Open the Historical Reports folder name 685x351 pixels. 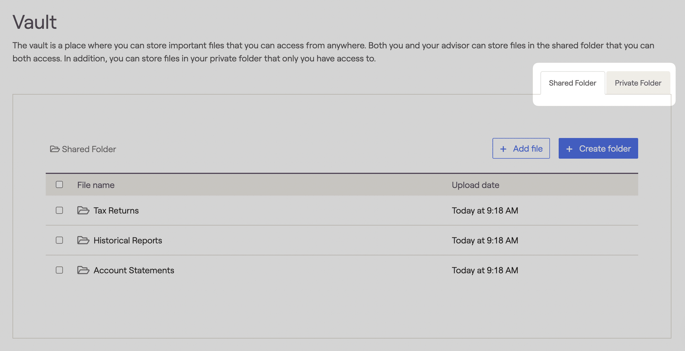[x=128, y=241]
